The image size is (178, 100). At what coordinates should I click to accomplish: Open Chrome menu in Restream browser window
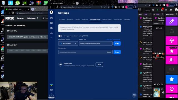point(135,7)
